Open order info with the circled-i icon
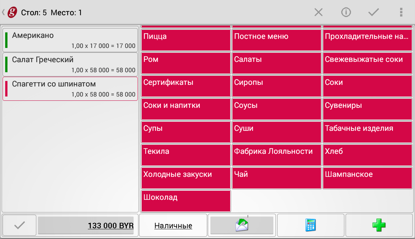 tap(346, 13)
